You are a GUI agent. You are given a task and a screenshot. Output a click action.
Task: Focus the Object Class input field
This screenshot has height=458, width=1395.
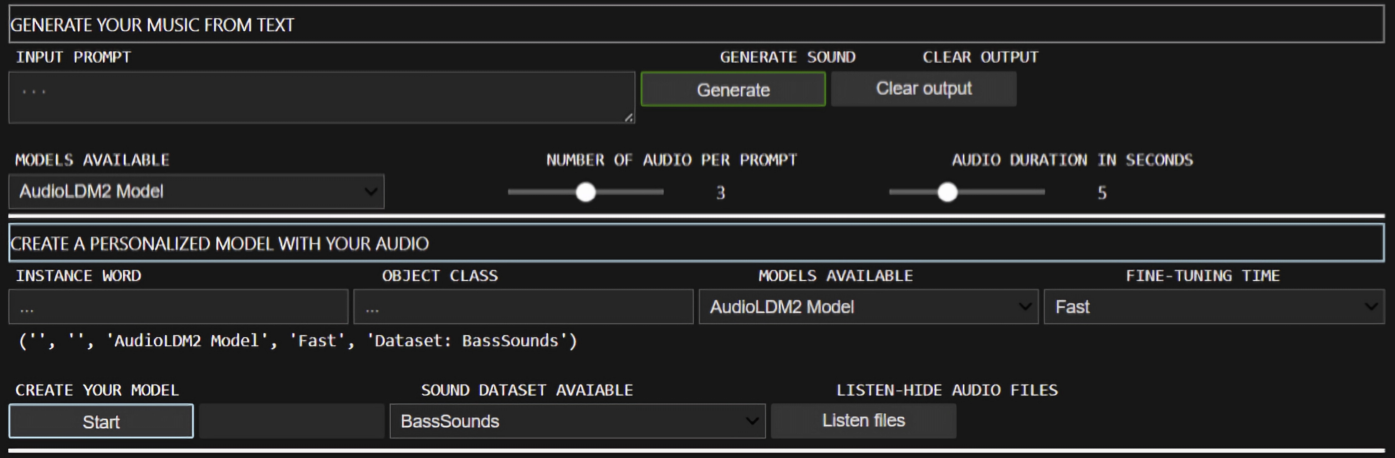tap(523, 307)
